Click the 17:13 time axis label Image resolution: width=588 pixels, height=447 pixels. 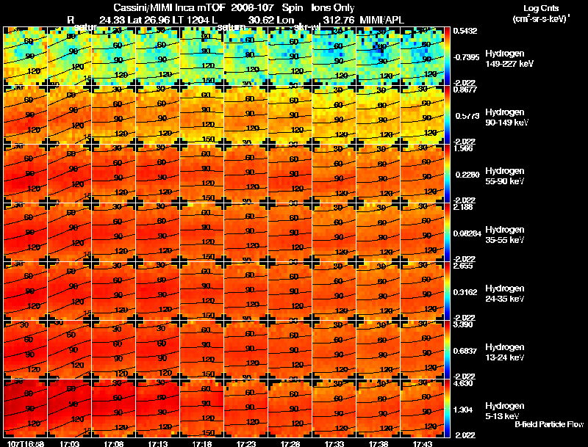pos(158,443)
